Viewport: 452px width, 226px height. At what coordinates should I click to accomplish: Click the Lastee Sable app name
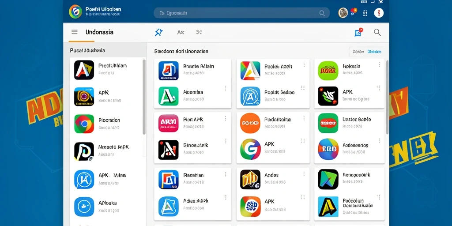click(x=357, y=119)
